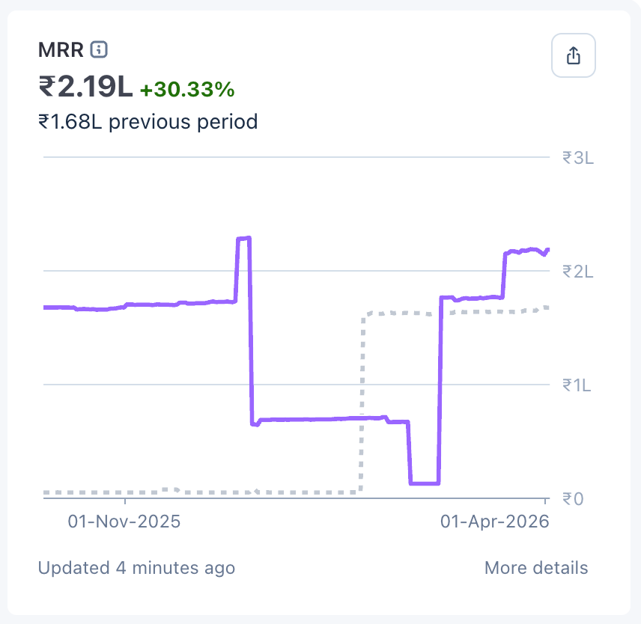Click the info icon next to MRR

(x=99, y=50)
